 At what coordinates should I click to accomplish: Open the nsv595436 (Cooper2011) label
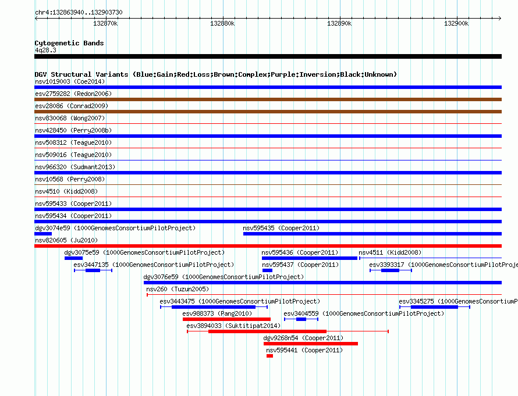tap(300, 252)
